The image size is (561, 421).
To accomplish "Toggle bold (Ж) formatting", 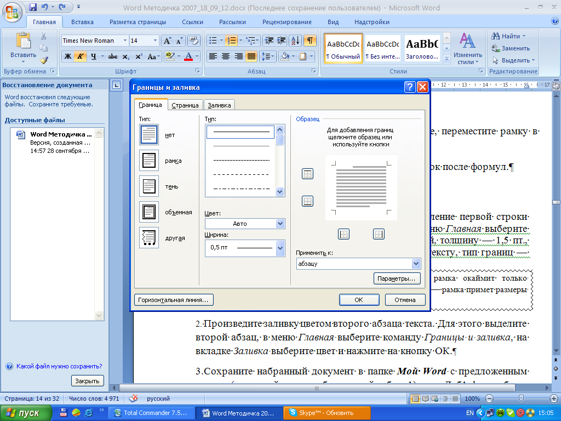I will coord(67,56).
